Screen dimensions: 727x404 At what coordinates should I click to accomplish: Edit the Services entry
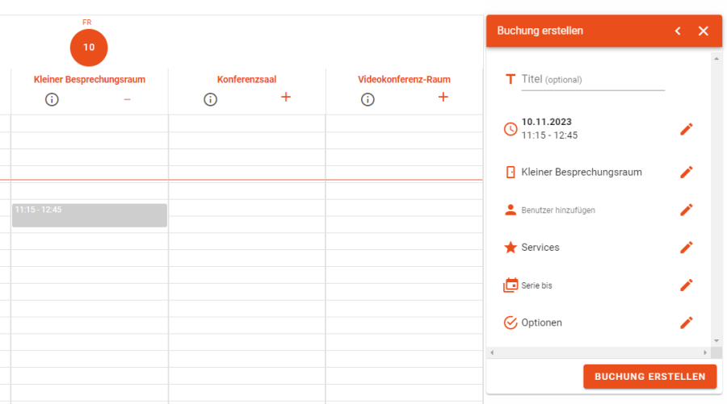[686, 248]
